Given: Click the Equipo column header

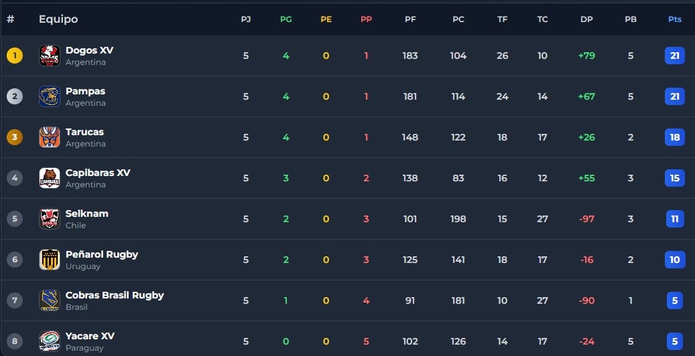Looking at the screenshot, I should (x=58, y=19).
